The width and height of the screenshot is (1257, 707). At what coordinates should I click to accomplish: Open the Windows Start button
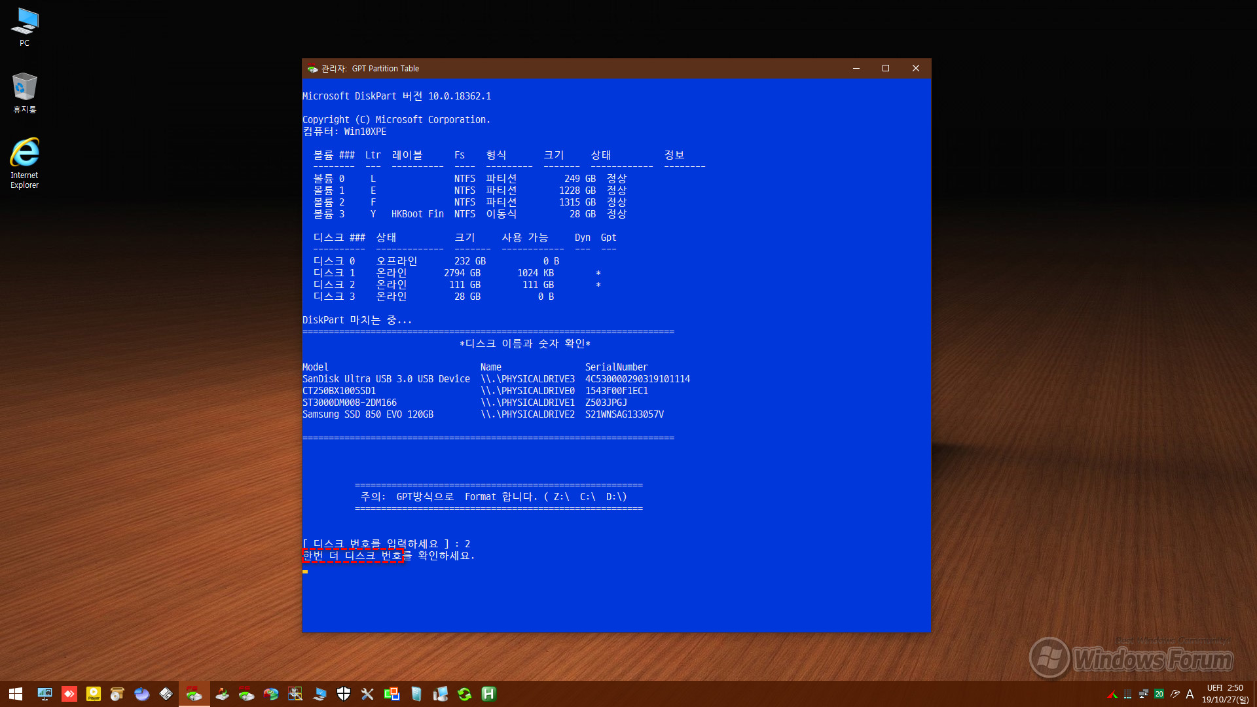(x=16, y=694)
